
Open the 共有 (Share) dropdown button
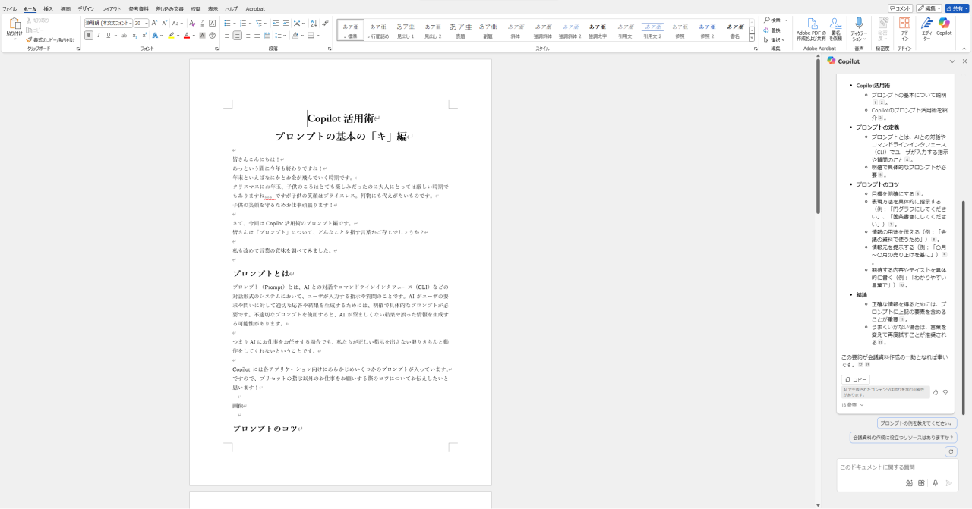[x=957, y=8]
